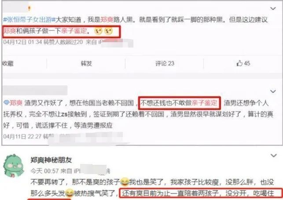
Task: Open 亲子鉴定 link in second post
Action: tap(204, 103)
